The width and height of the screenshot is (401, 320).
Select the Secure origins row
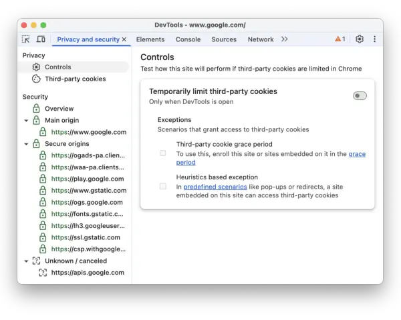tap(74, 144)
